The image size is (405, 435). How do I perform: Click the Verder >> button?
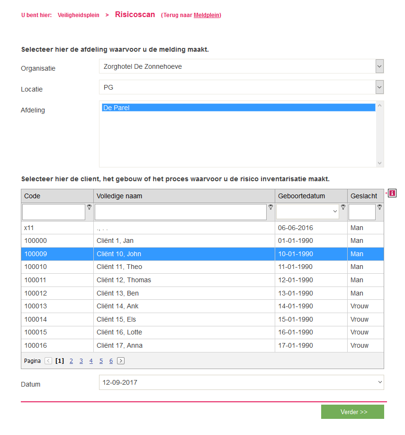pos(353,412)
